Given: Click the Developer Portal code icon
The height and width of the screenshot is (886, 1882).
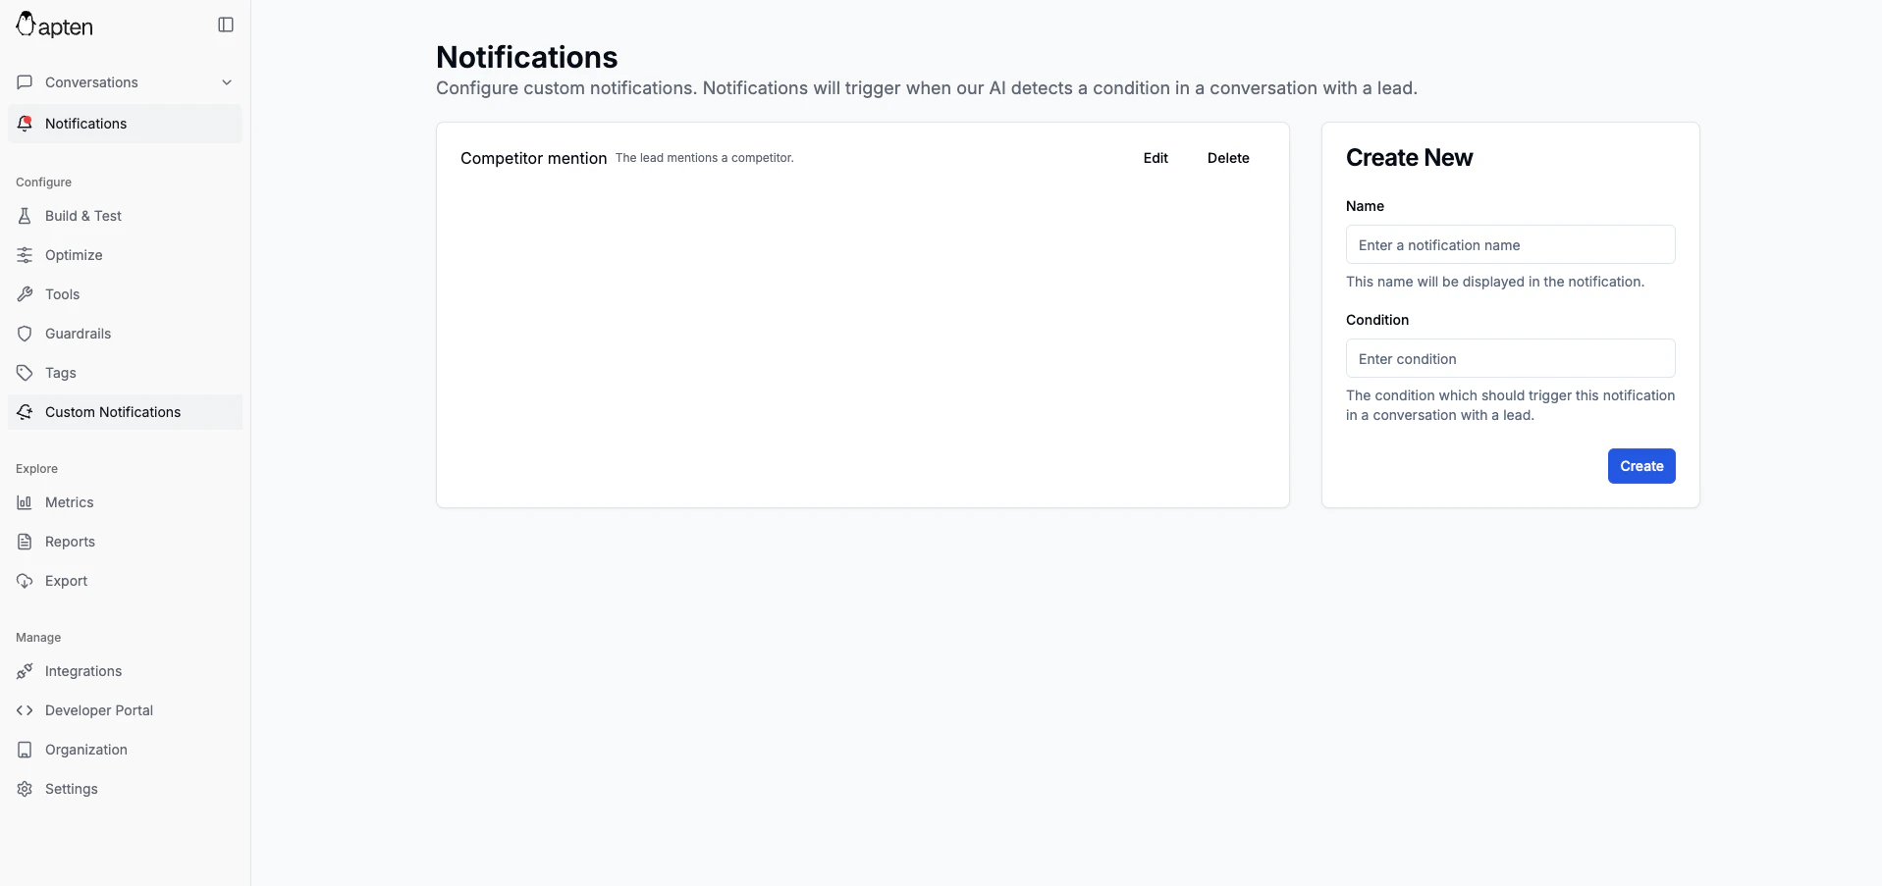Looking at the screenshot, I should [22, 709].
